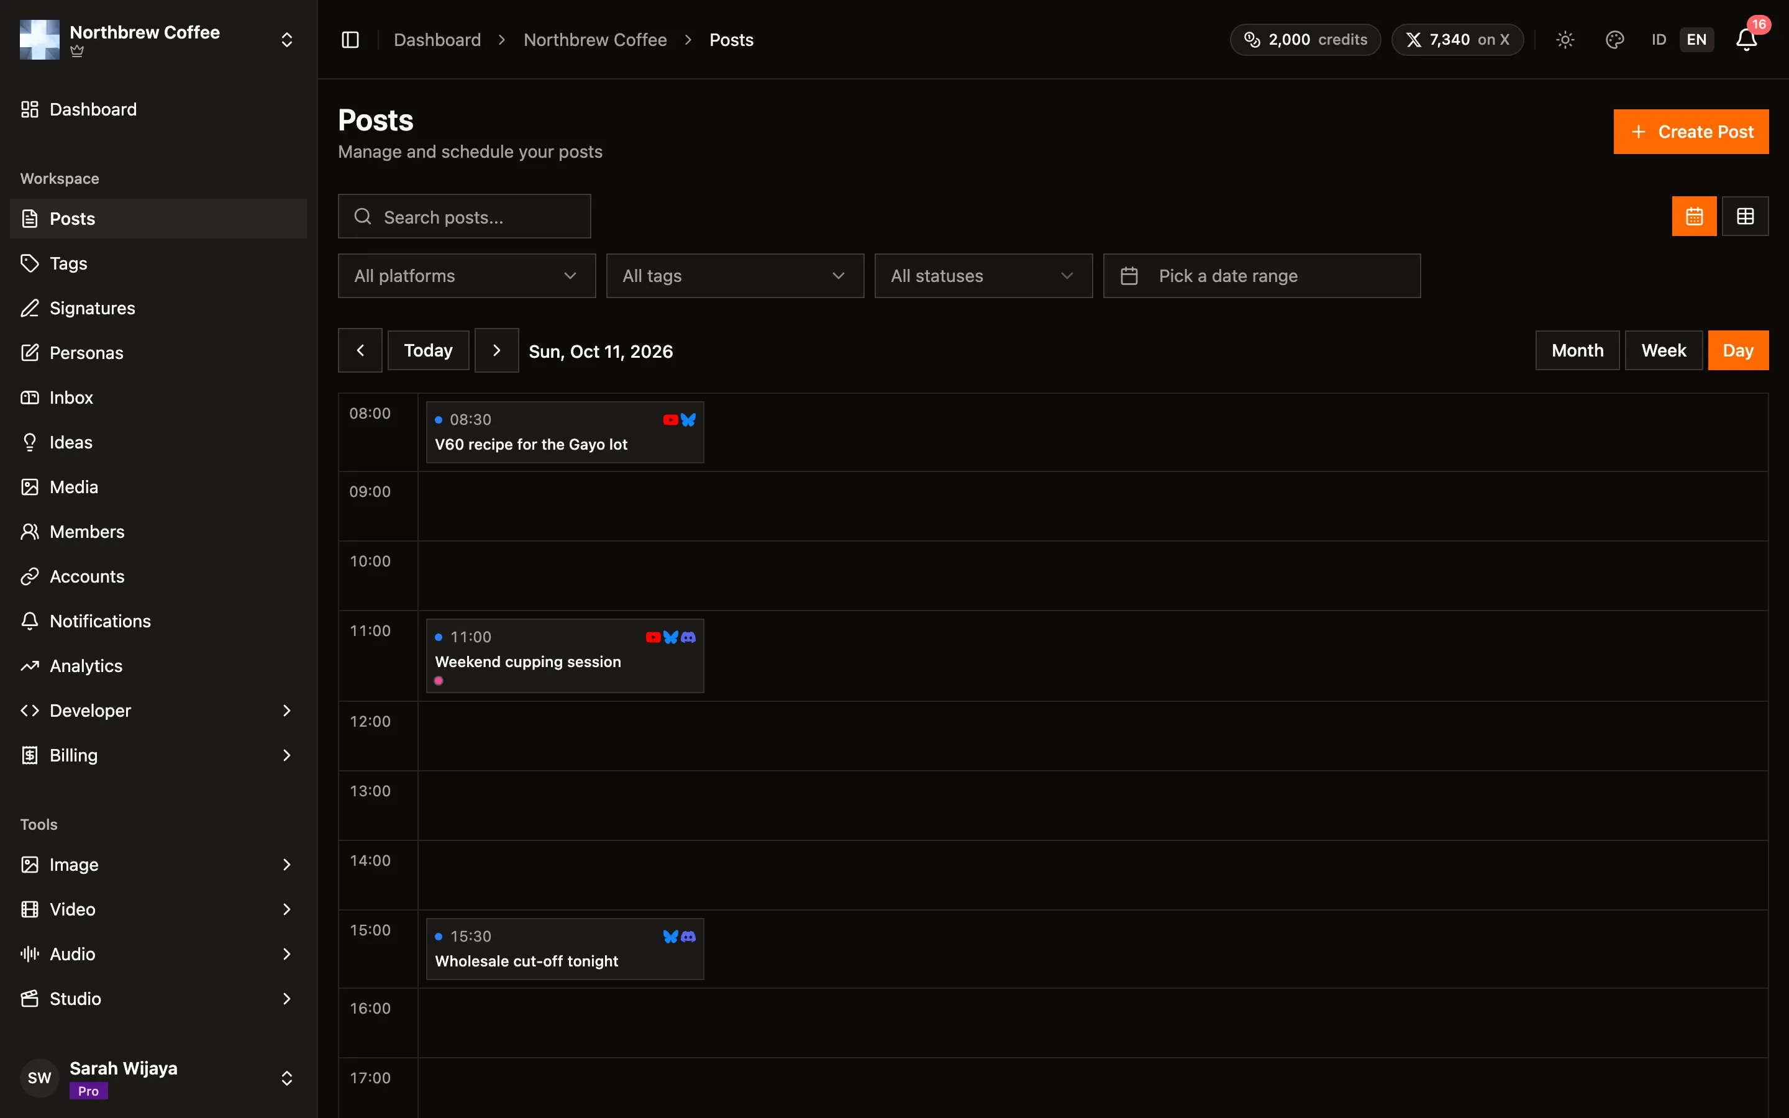Expand the Studio tools submenu
Image resolution: width=1789 pixels, height=1118 pixels.
(287, 999)
